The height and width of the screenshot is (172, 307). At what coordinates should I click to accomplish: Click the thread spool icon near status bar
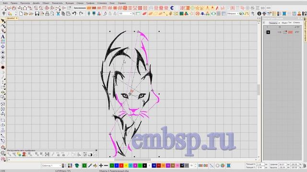tap(228, 166)
